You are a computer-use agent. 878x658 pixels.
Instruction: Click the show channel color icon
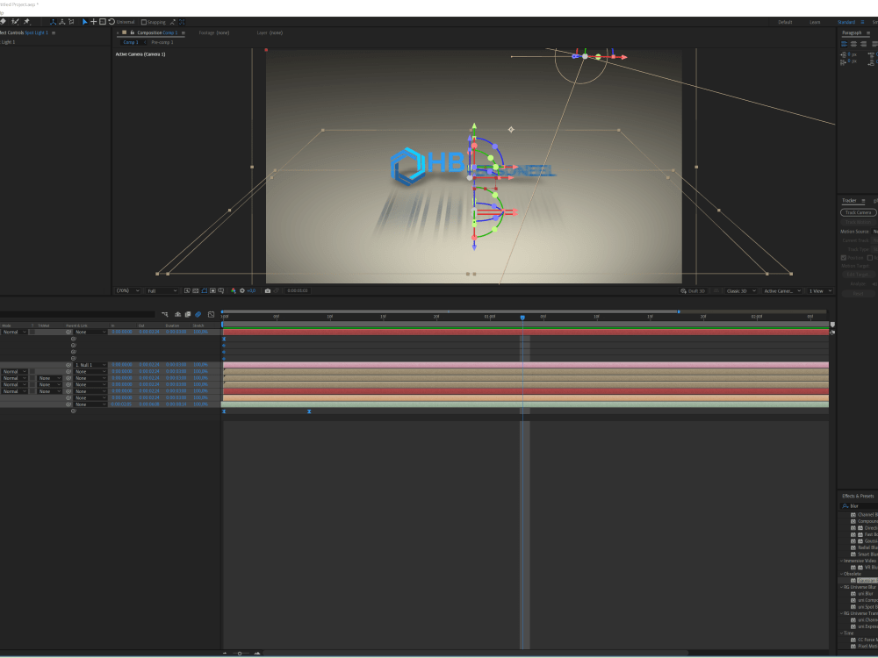[x=234, y=291]
